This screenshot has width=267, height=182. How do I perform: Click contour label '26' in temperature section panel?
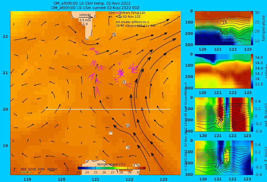(225, 22)
